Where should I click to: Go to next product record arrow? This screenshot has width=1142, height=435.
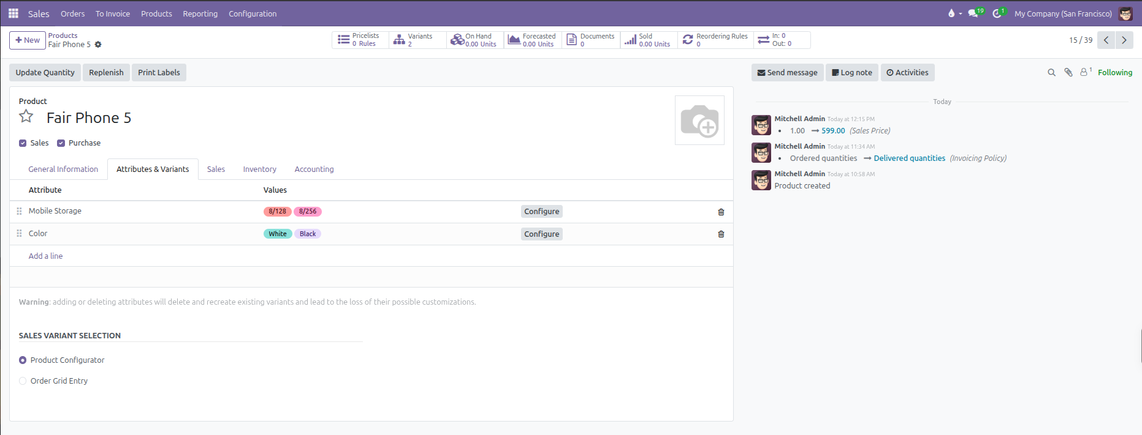coord(1124,40)
